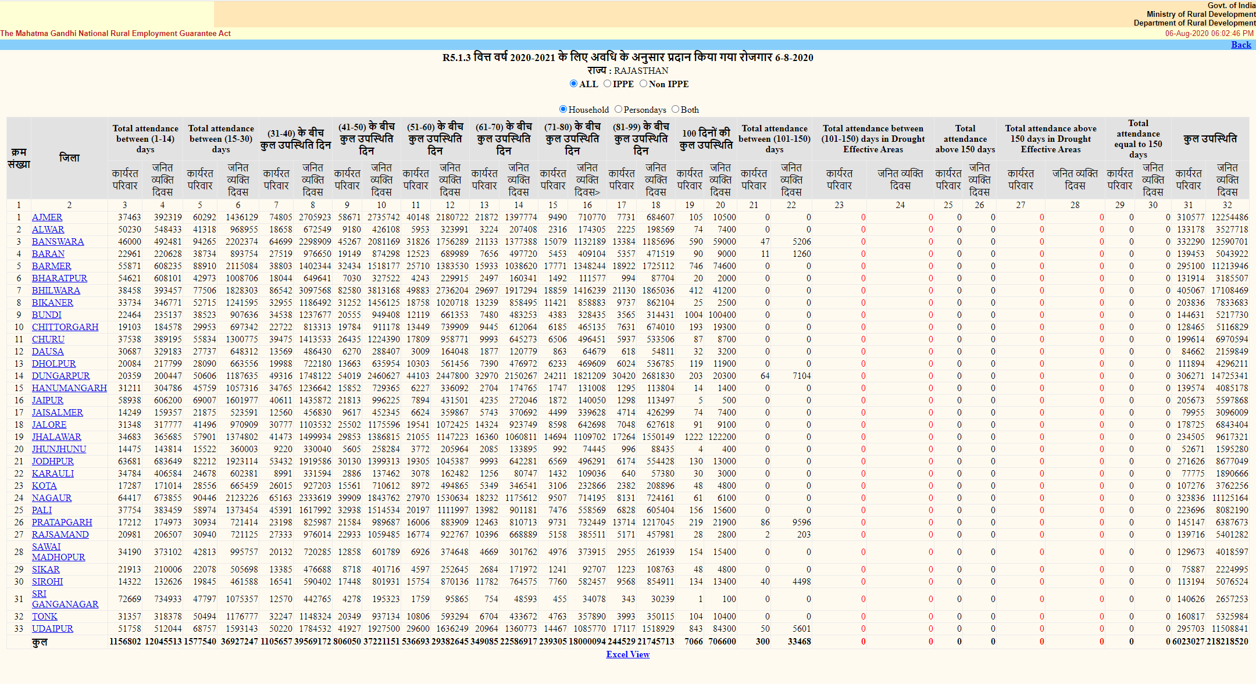Open the BANSWARA district link
Image resolution: width=1256 pixels, height=684 pixels.
58,242
